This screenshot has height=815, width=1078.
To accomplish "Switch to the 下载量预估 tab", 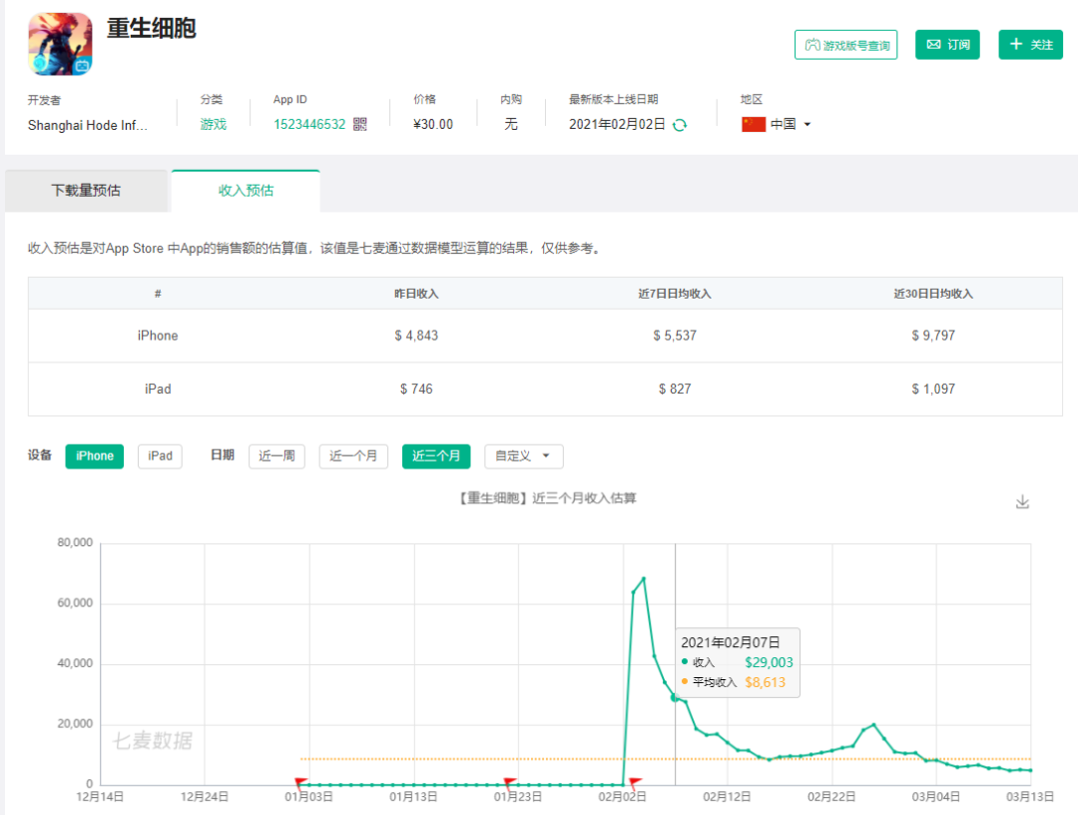I will point(86,191).
